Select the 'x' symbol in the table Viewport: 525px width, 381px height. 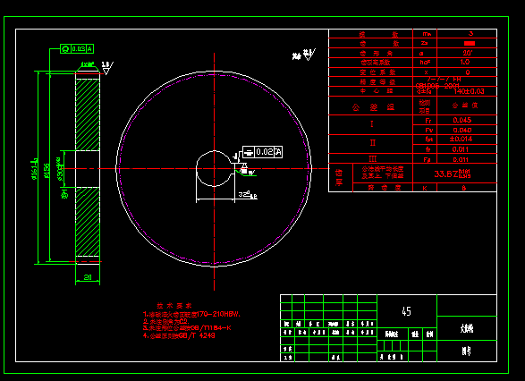pyautogui.click(x=426, y=72)
